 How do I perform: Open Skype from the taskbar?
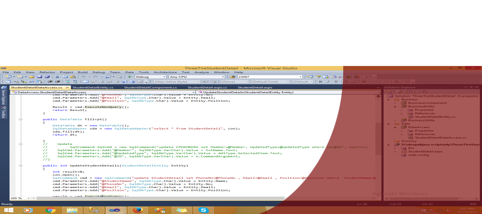coord(204,210)
